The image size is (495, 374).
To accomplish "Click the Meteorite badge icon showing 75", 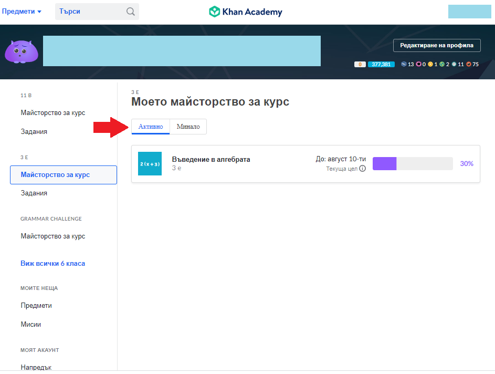I will [x=469, y=64].
